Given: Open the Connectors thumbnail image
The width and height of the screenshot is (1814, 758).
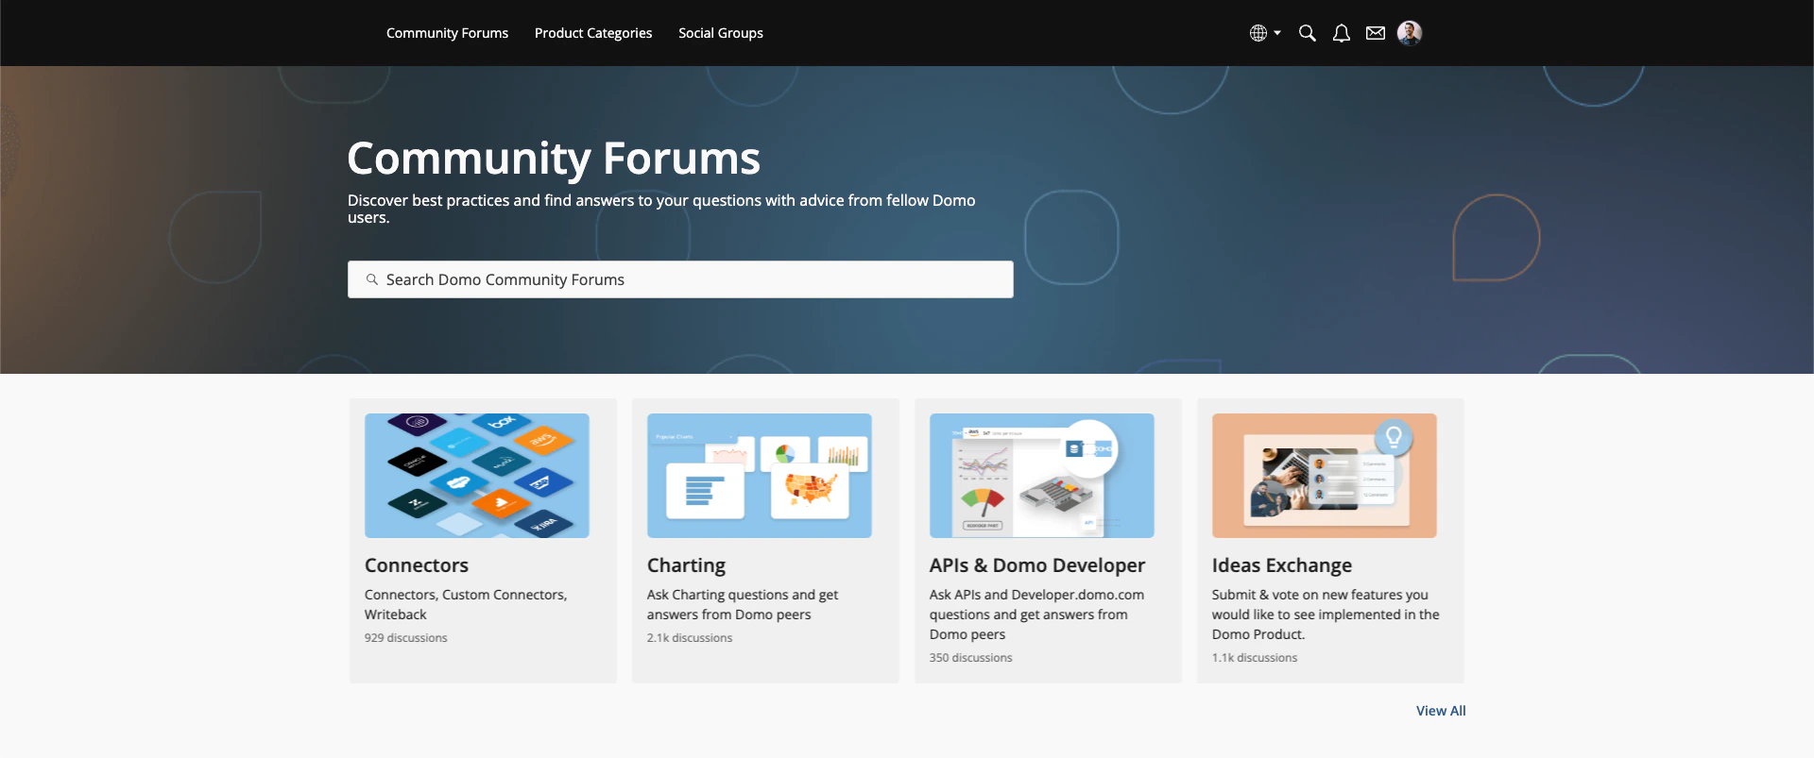Looking at the screenshot, I should click(477, 476).
